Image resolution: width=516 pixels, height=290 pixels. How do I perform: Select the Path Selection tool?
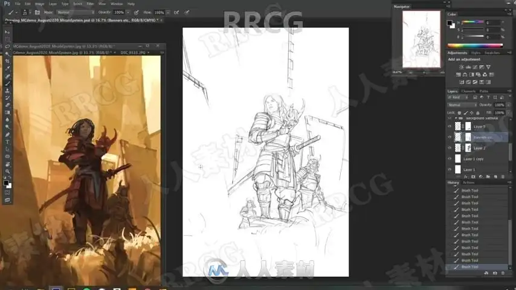click(x=7, y=149)
